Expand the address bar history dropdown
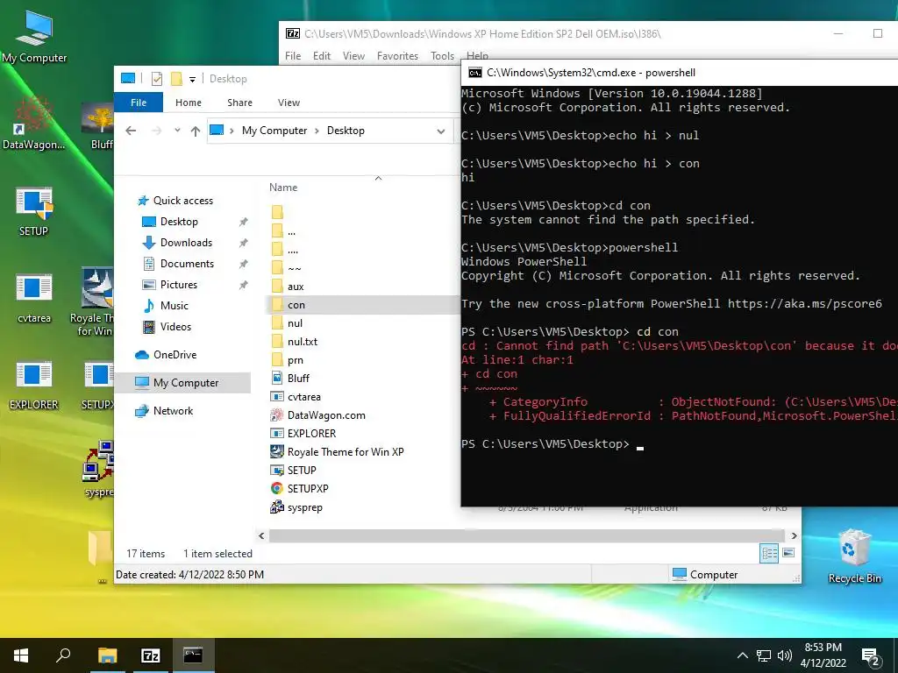Image resolution: width=898 pixels, height=673 pixels. click(x=441, y=131)
